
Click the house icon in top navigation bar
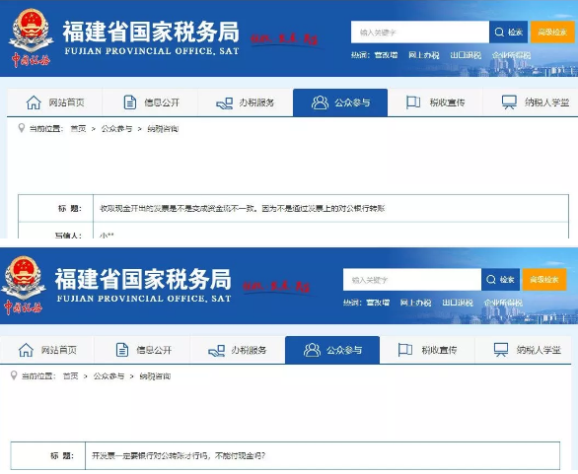tap(34, 102)
